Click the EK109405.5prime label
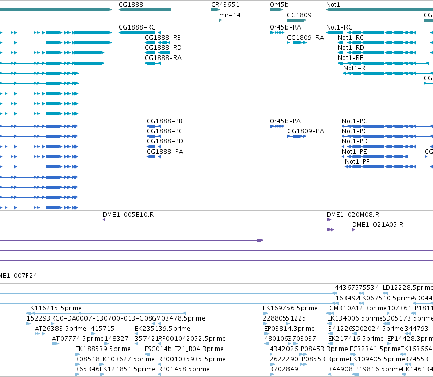 377,359
